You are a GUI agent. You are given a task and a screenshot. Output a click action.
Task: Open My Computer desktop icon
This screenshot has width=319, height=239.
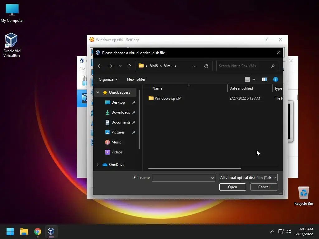[12, 13]
